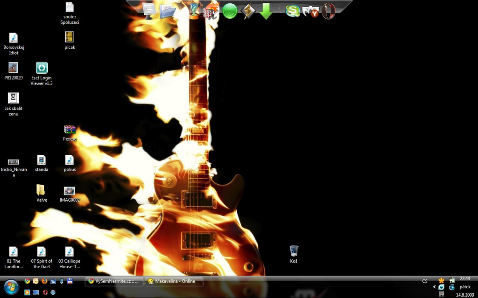This screenshot has width=478, height=298.
Task: Launch Firefox from the Quick Launch bar
Action: click(44, 281)
